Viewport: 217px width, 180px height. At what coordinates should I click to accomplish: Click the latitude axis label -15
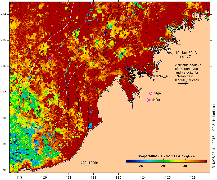pyautogui.click(x=3, y=40)
